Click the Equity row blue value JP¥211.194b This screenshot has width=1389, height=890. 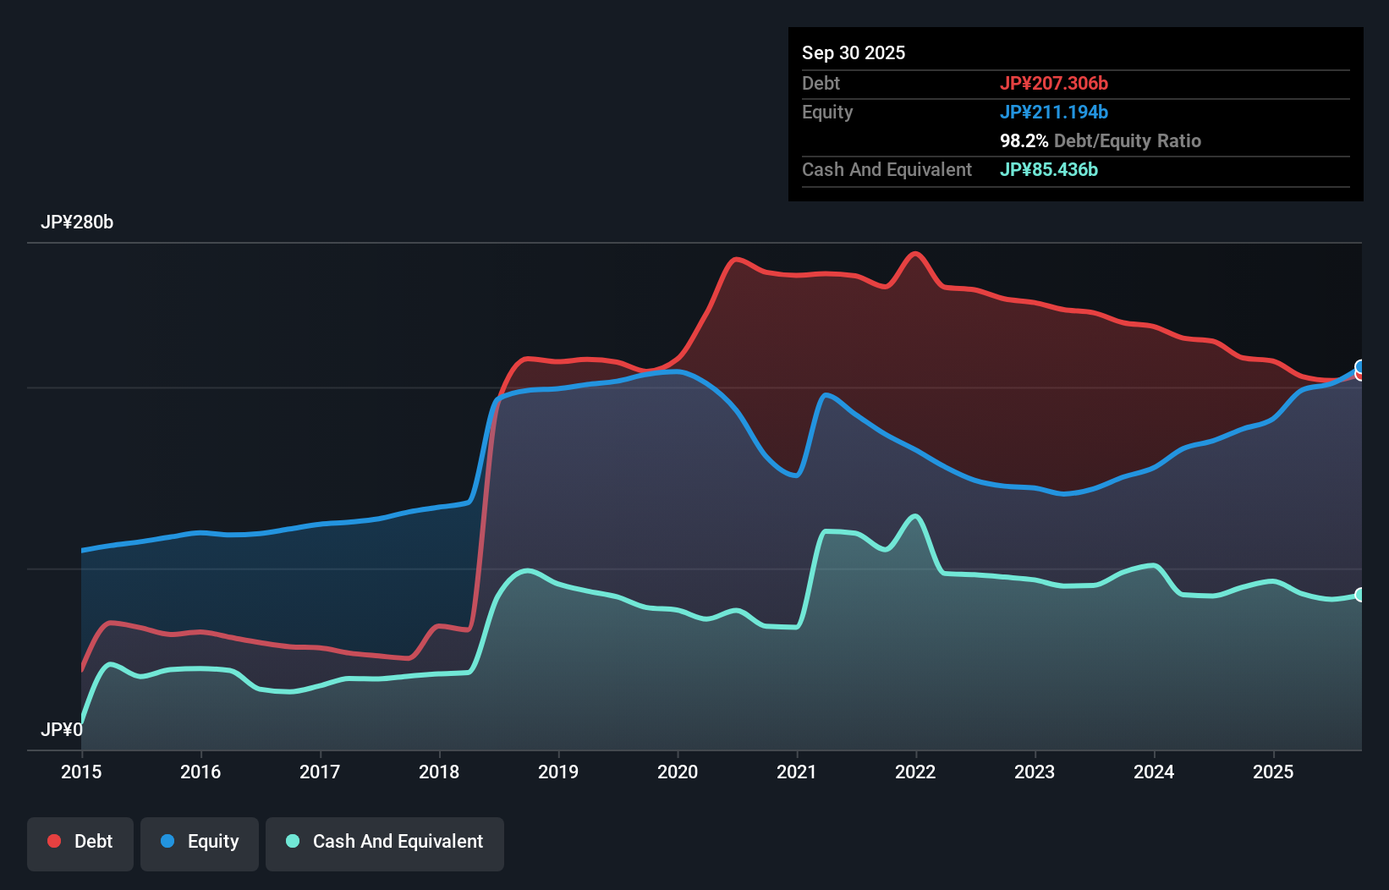point(1055,112)
